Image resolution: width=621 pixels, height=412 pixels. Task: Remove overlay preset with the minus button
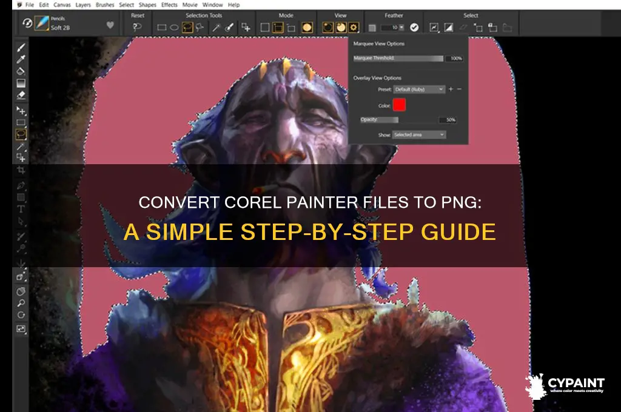pos(460,89)
